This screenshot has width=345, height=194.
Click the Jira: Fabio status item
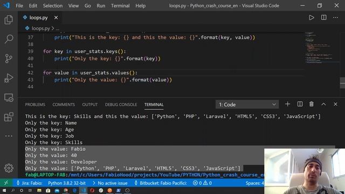click(29, 183)
